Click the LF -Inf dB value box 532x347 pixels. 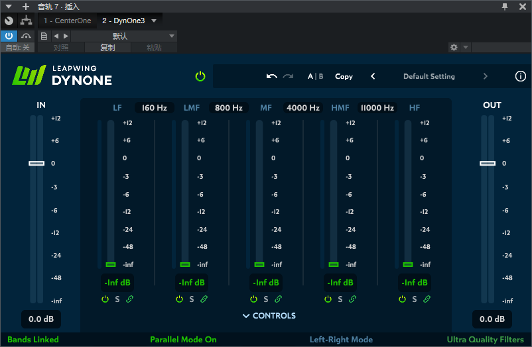pos(117,282)
